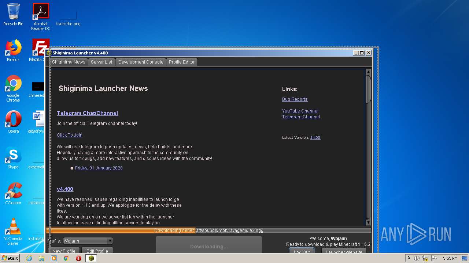469x263 pixels.
Task: Open the Firefox desktop shortcut
Action: [13, 50]
